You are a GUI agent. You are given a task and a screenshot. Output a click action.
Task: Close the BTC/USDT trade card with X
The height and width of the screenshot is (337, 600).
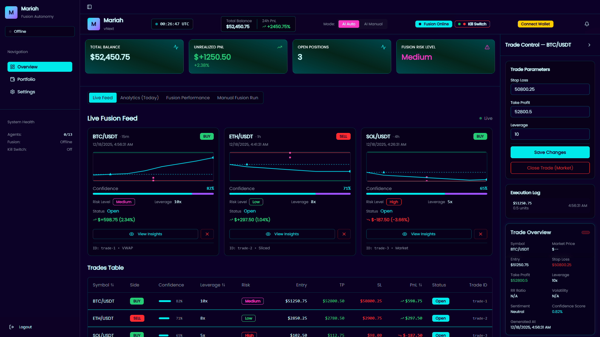click(x=207, y=234)
